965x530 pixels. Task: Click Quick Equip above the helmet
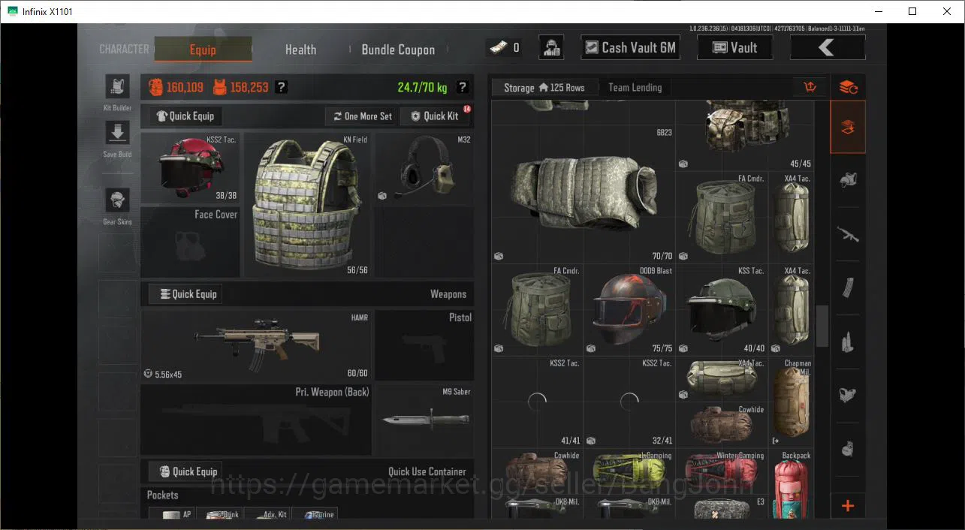click(x=185, y=116)
